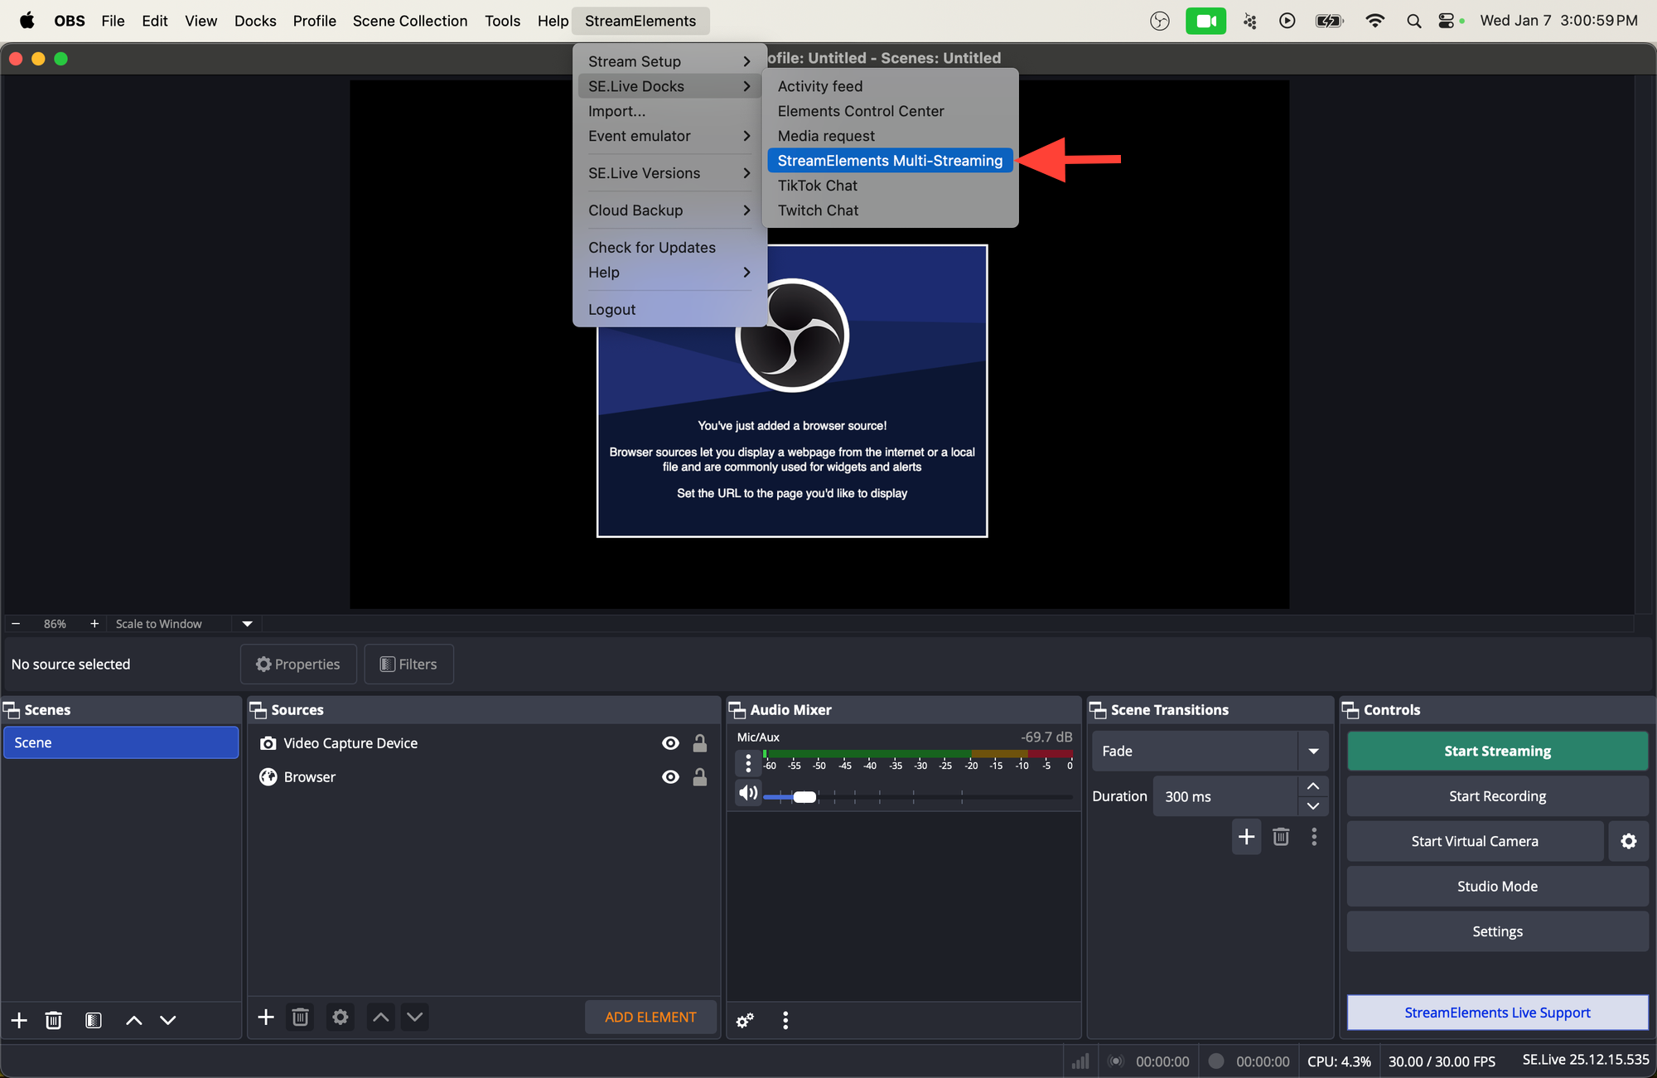Open Audio Mixer advanced settings gears

[745, 1020]
